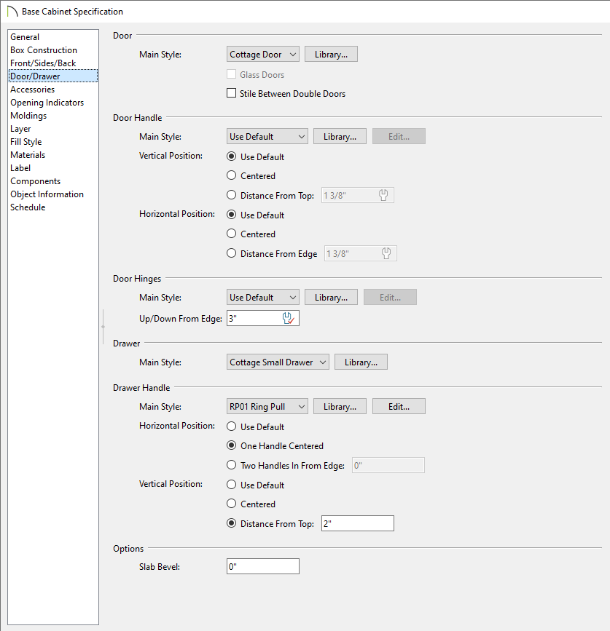610x631 pixels.
Task: Click Library button for Drawer Handle
Action: tap(340, 406)
